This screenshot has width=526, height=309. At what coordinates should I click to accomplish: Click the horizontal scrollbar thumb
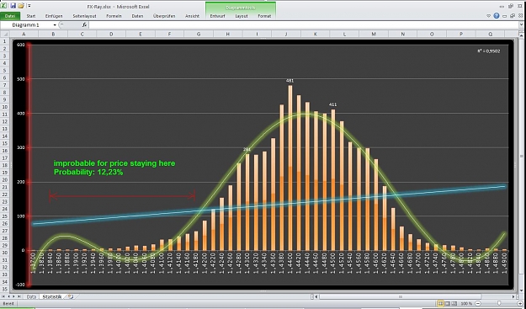click(x=400, y=297)
